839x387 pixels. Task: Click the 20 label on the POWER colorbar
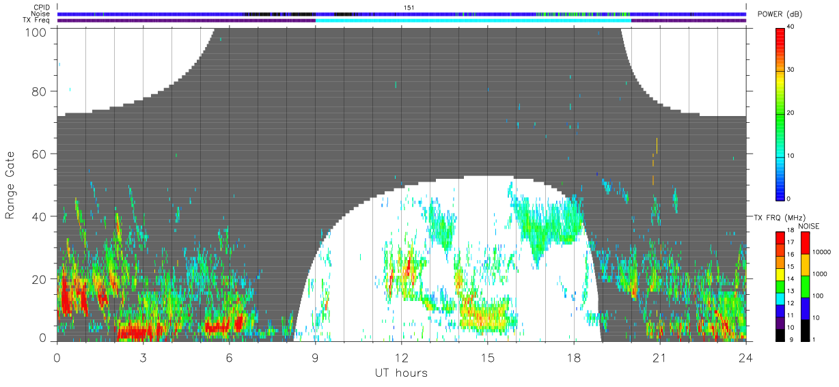click(x=790, y=113)
